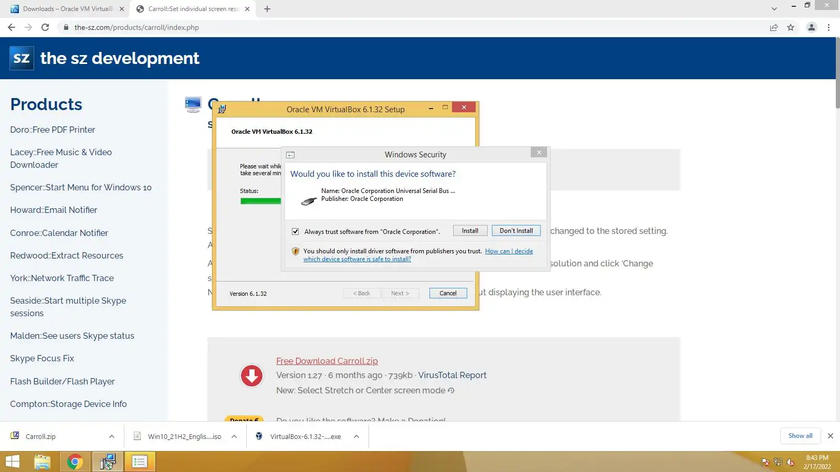Click Free Download Carroll.zip link
840x472 pixels.
click(327, 361)
